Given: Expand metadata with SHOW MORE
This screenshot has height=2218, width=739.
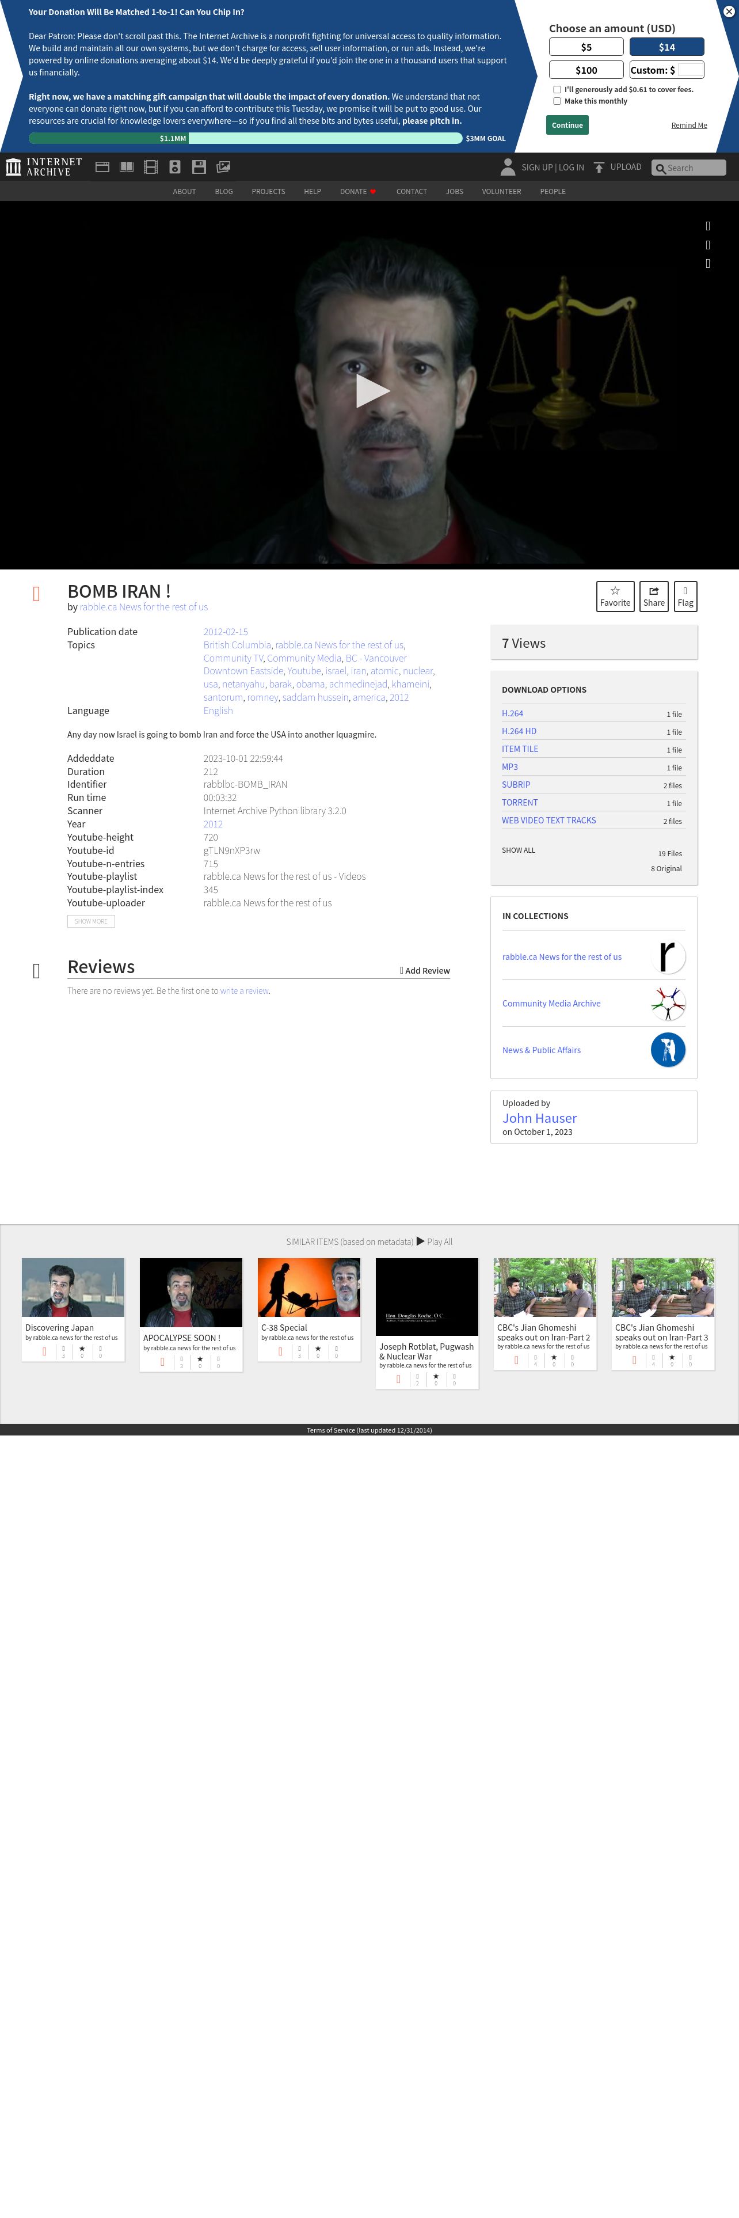Looking at the screenshot, I should tap(91, 921).
